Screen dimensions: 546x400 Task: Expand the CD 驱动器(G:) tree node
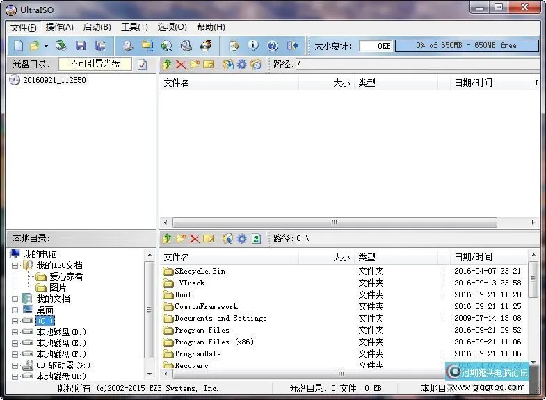pyautogui.click(x=15, y=365)
